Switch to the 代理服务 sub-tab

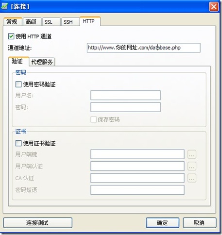pyautogui.click(x=42, y=62)
